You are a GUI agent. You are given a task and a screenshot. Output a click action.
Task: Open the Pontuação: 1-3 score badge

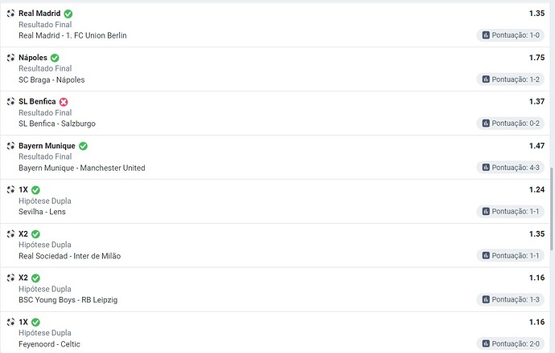pos(511,299)
